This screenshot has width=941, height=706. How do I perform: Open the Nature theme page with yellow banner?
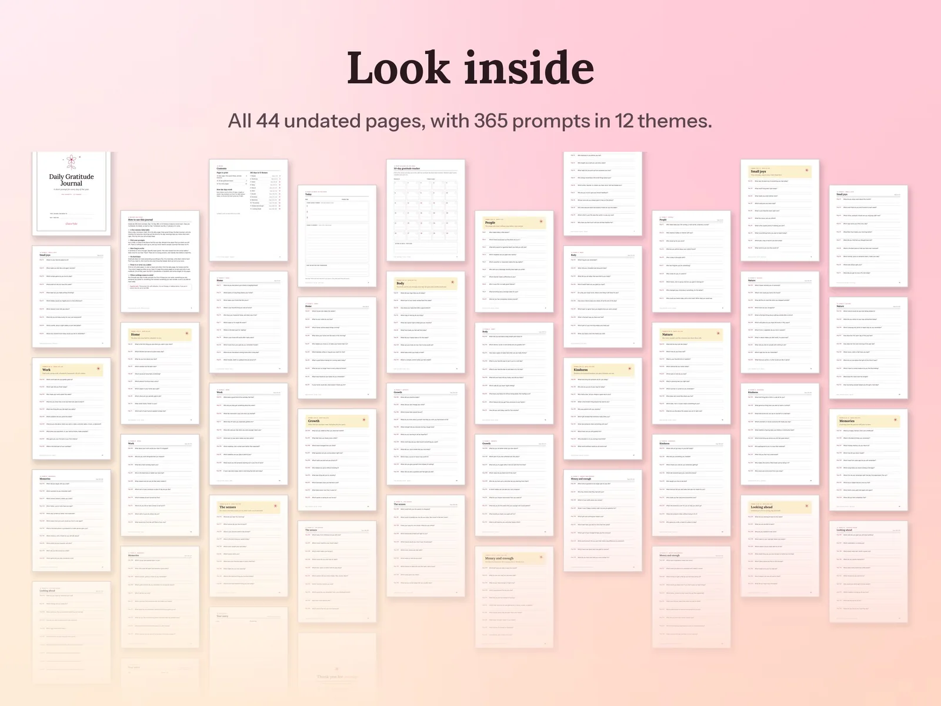(691, 373)
